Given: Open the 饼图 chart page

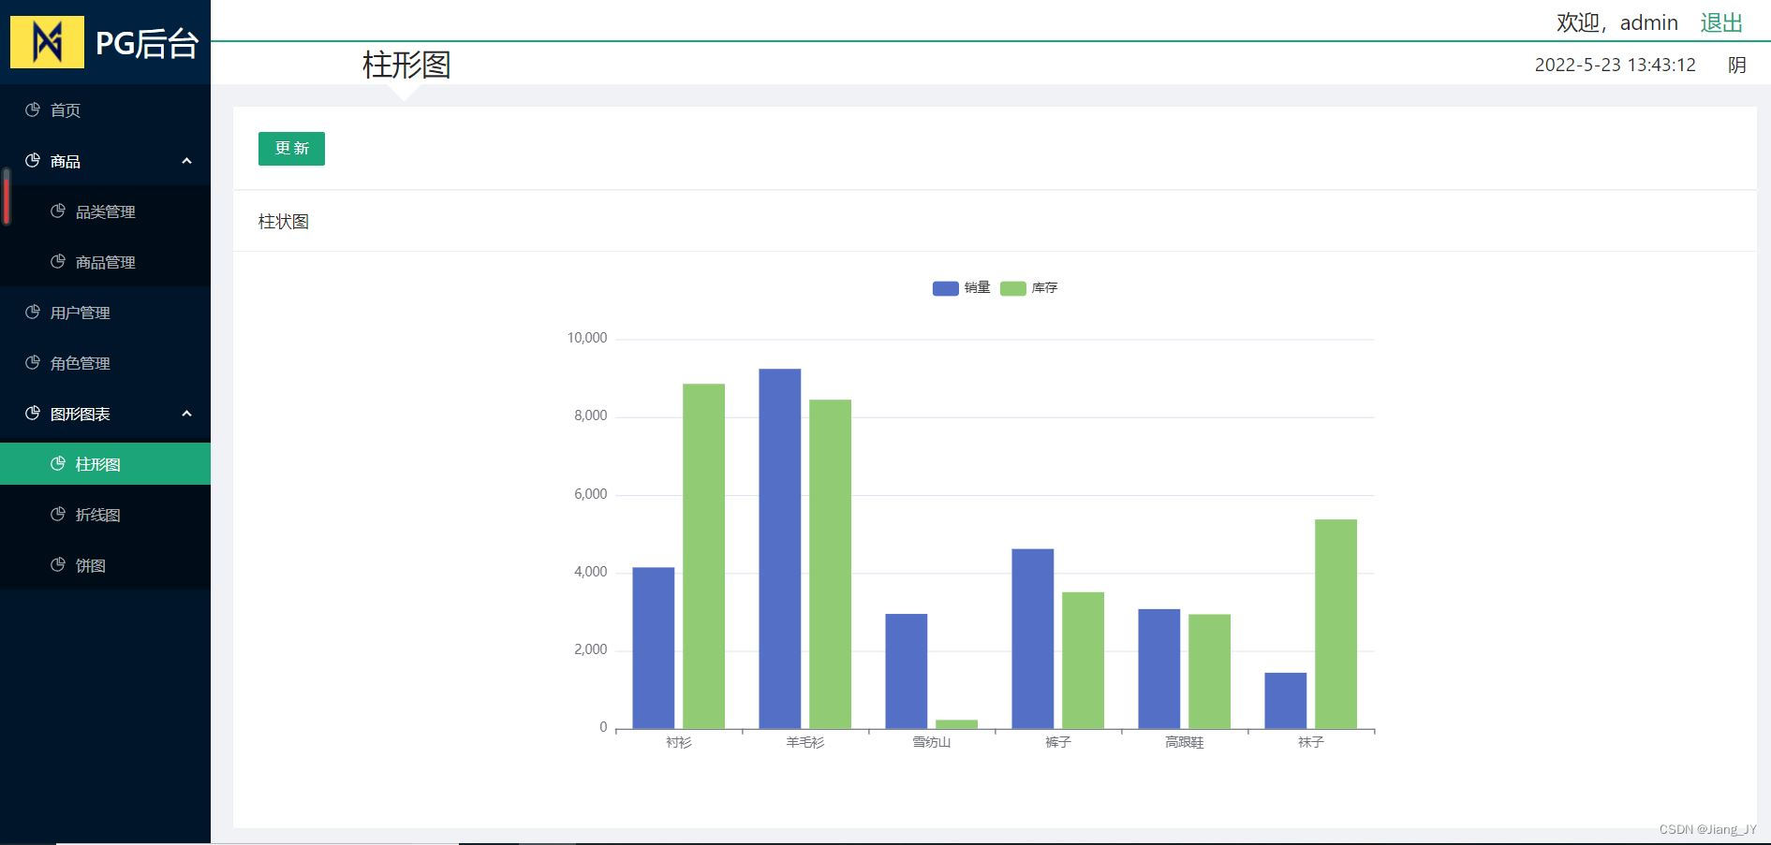Looking at the screenshot, I should coord(105,565).
